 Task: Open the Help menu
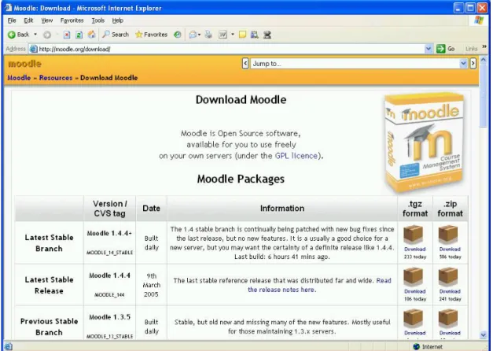pyautogui.click(x=118, y=20)
